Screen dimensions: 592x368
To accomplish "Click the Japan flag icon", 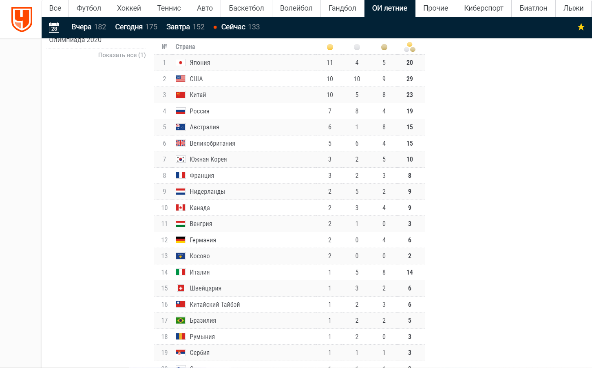I will point(181,63).
